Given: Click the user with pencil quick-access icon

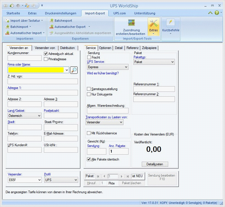Looking at the screenshot, I should click(27, 6).
